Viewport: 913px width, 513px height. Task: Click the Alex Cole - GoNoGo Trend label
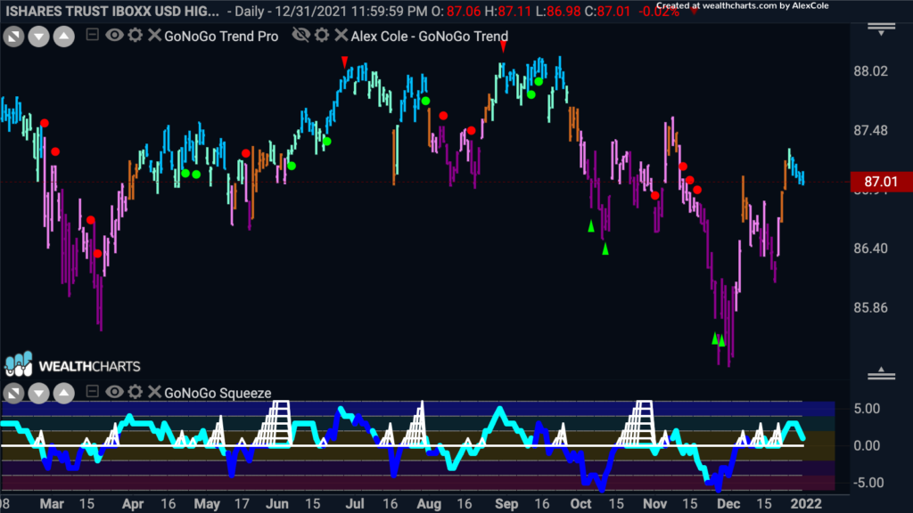click(430, 37)
